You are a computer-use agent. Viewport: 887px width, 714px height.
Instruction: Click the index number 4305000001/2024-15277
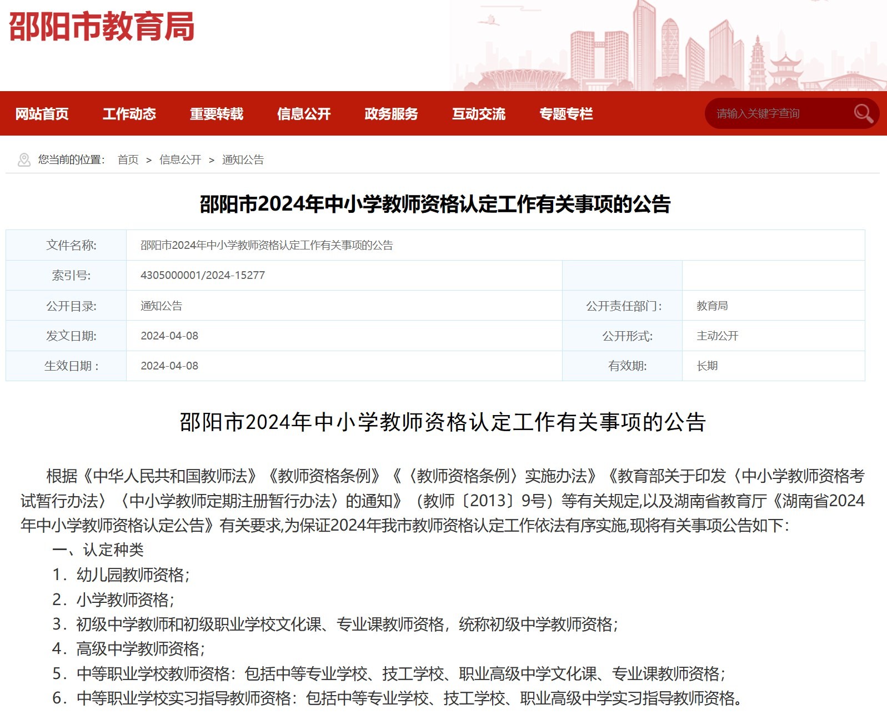pos(203,276)
